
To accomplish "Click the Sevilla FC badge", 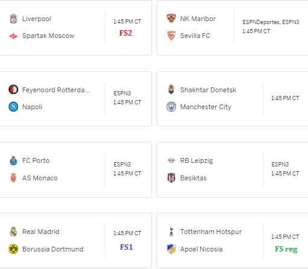I will (x=171, y=36).
